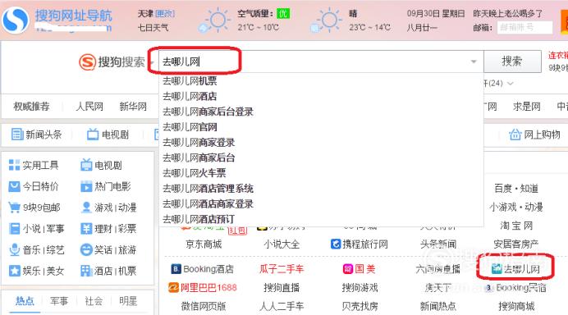Open the 求是网 link

click(x=526, y=107)
